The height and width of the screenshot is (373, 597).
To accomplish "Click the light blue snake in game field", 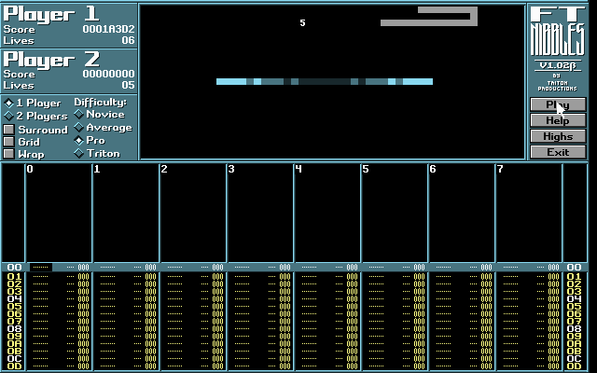I will (x=324, y=82).
